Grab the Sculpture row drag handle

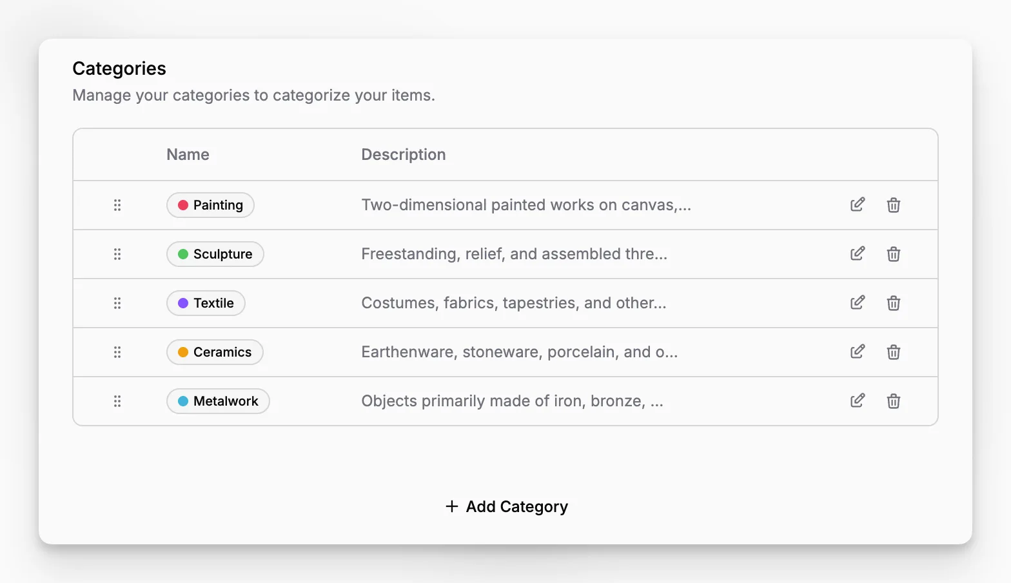(x=117, y=254)
